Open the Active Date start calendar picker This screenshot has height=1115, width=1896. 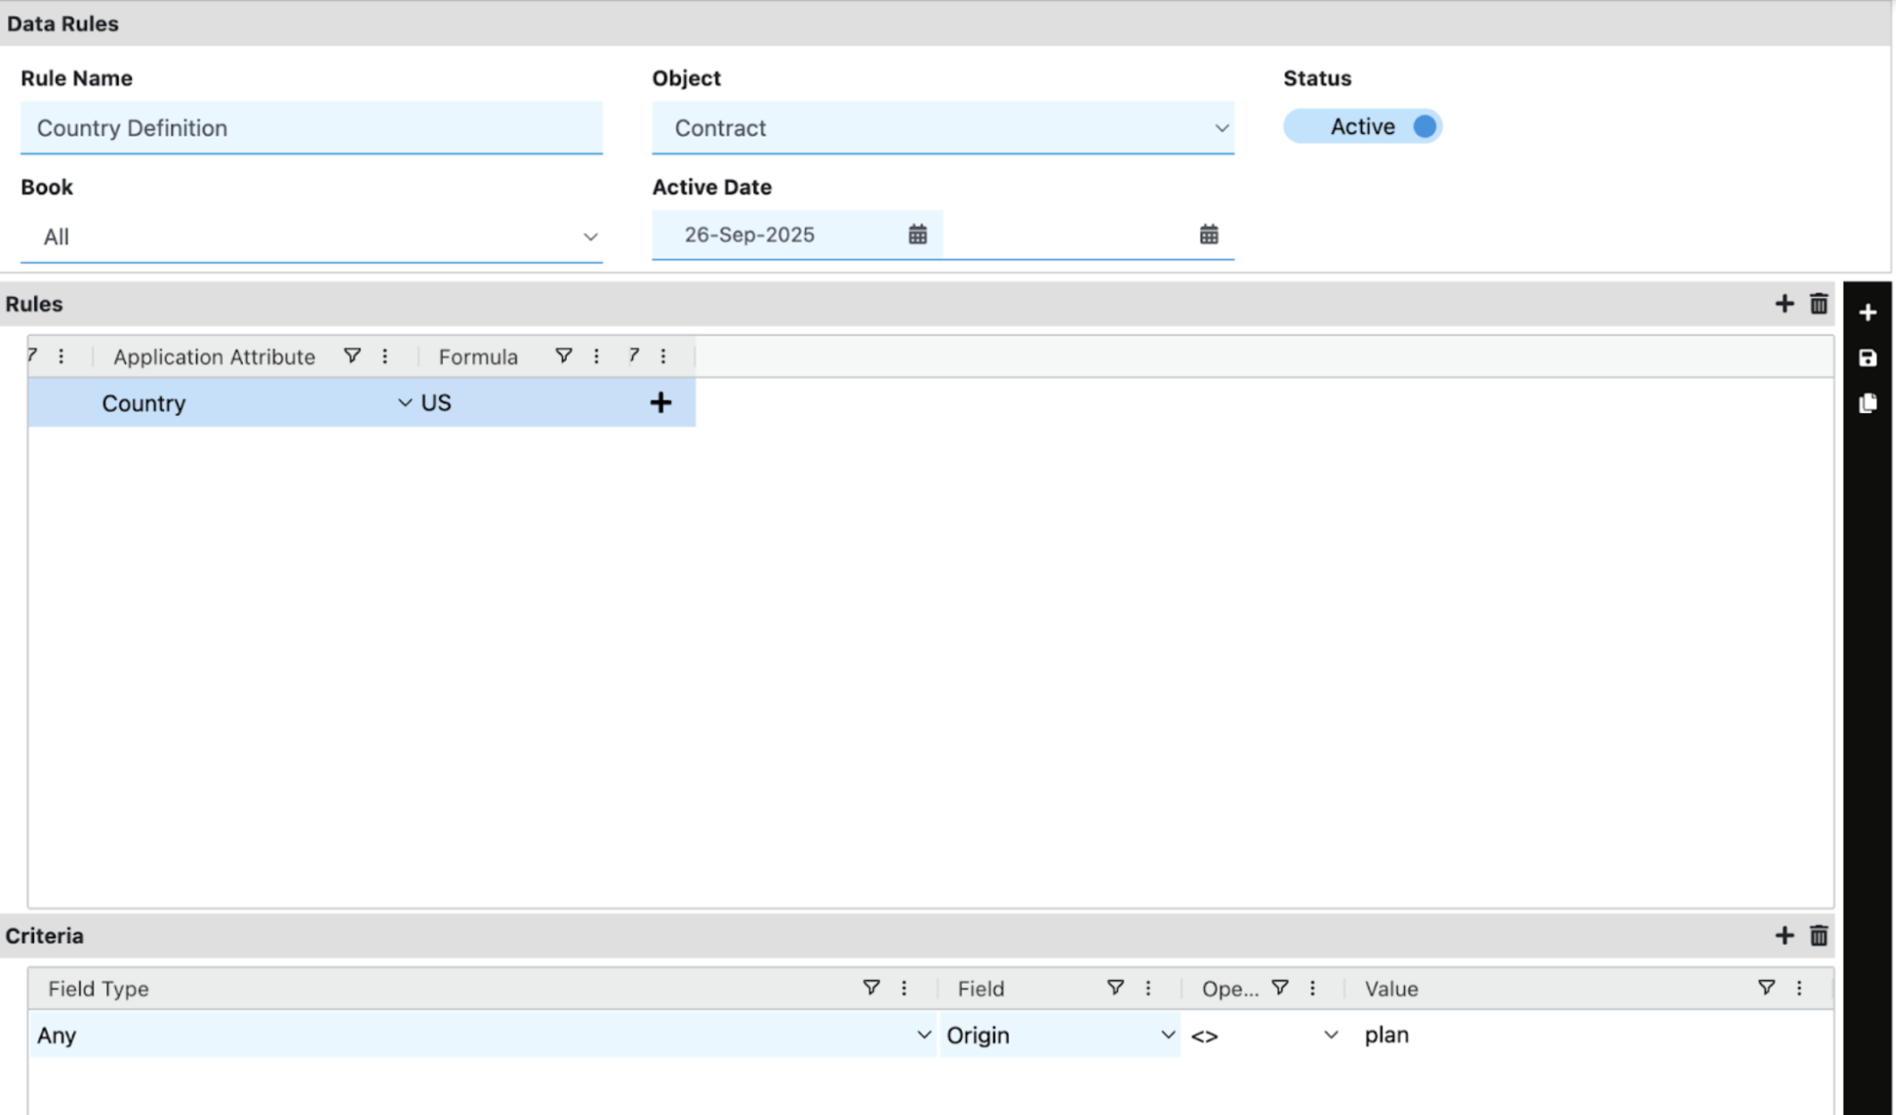tap(918, 235)
